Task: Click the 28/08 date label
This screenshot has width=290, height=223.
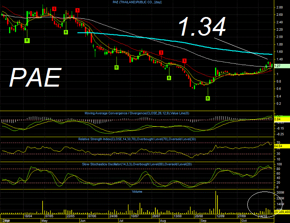Action: tap(199, 216)
